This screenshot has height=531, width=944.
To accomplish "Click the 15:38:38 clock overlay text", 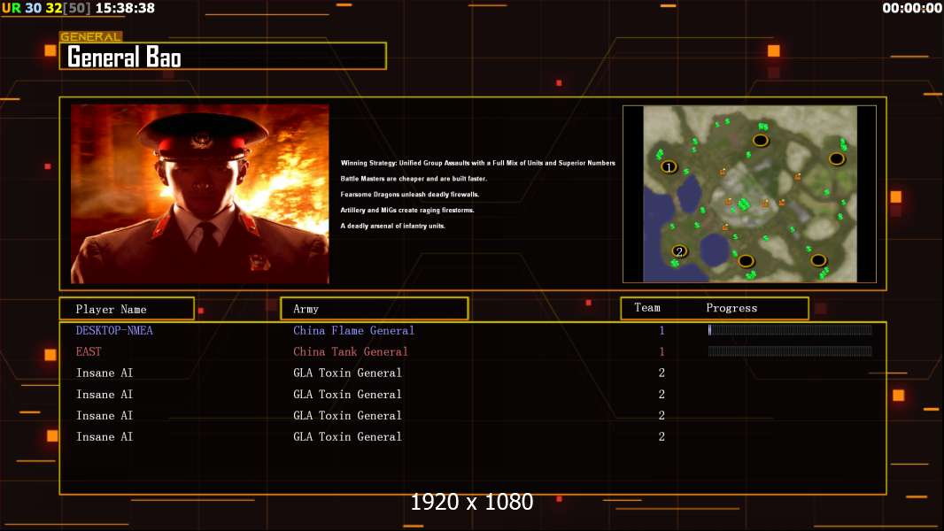I will (125, 9).
